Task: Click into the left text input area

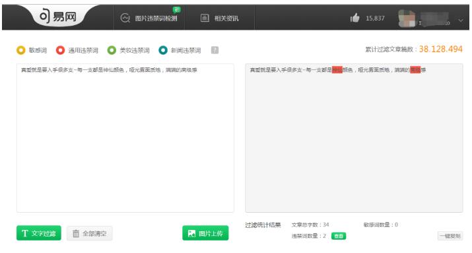Action: click(125, 138)
